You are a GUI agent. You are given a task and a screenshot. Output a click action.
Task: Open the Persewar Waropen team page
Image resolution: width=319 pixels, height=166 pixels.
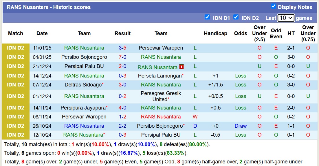tap(161, 48)
